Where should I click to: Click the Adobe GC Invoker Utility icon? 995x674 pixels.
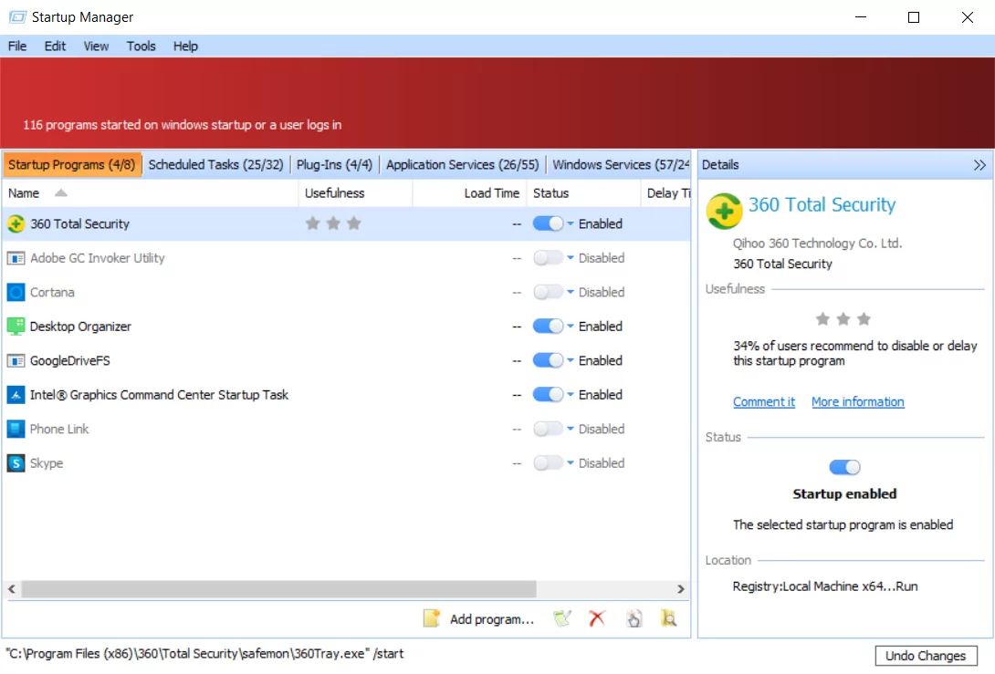click(16, 258)
